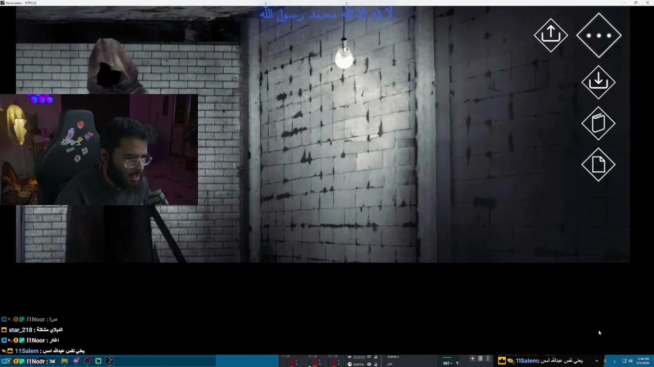
Task: Show hidden system tray icons
Action: tap(596, 361)
